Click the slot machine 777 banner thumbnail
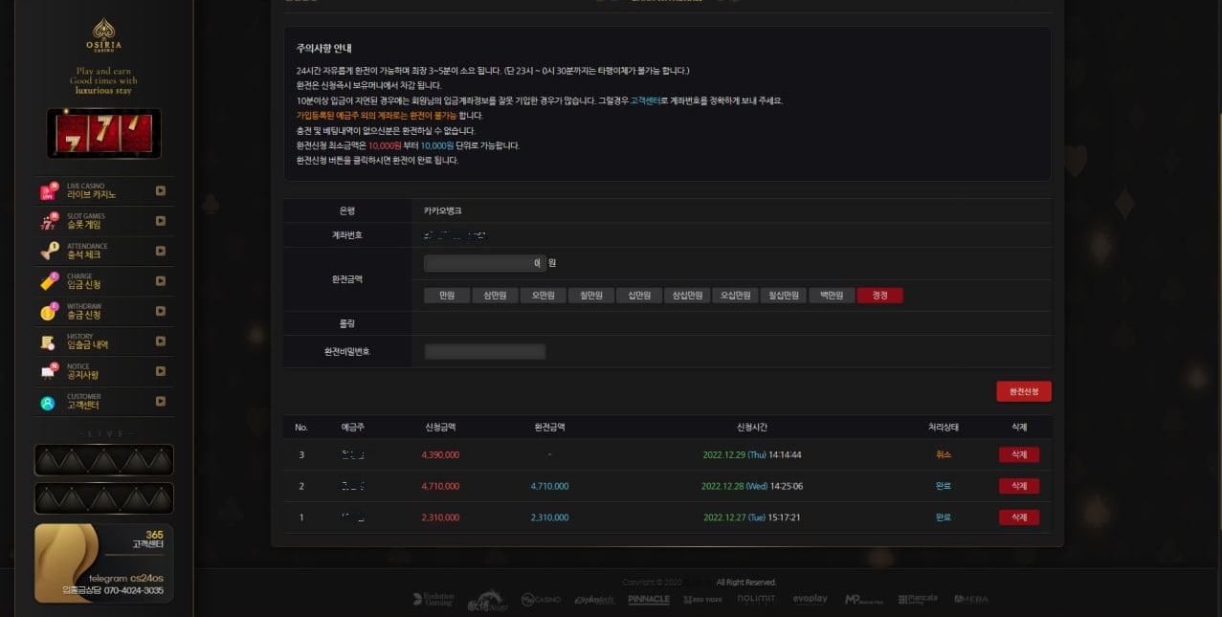1222x617 pixels. click(x=103, y=133)
